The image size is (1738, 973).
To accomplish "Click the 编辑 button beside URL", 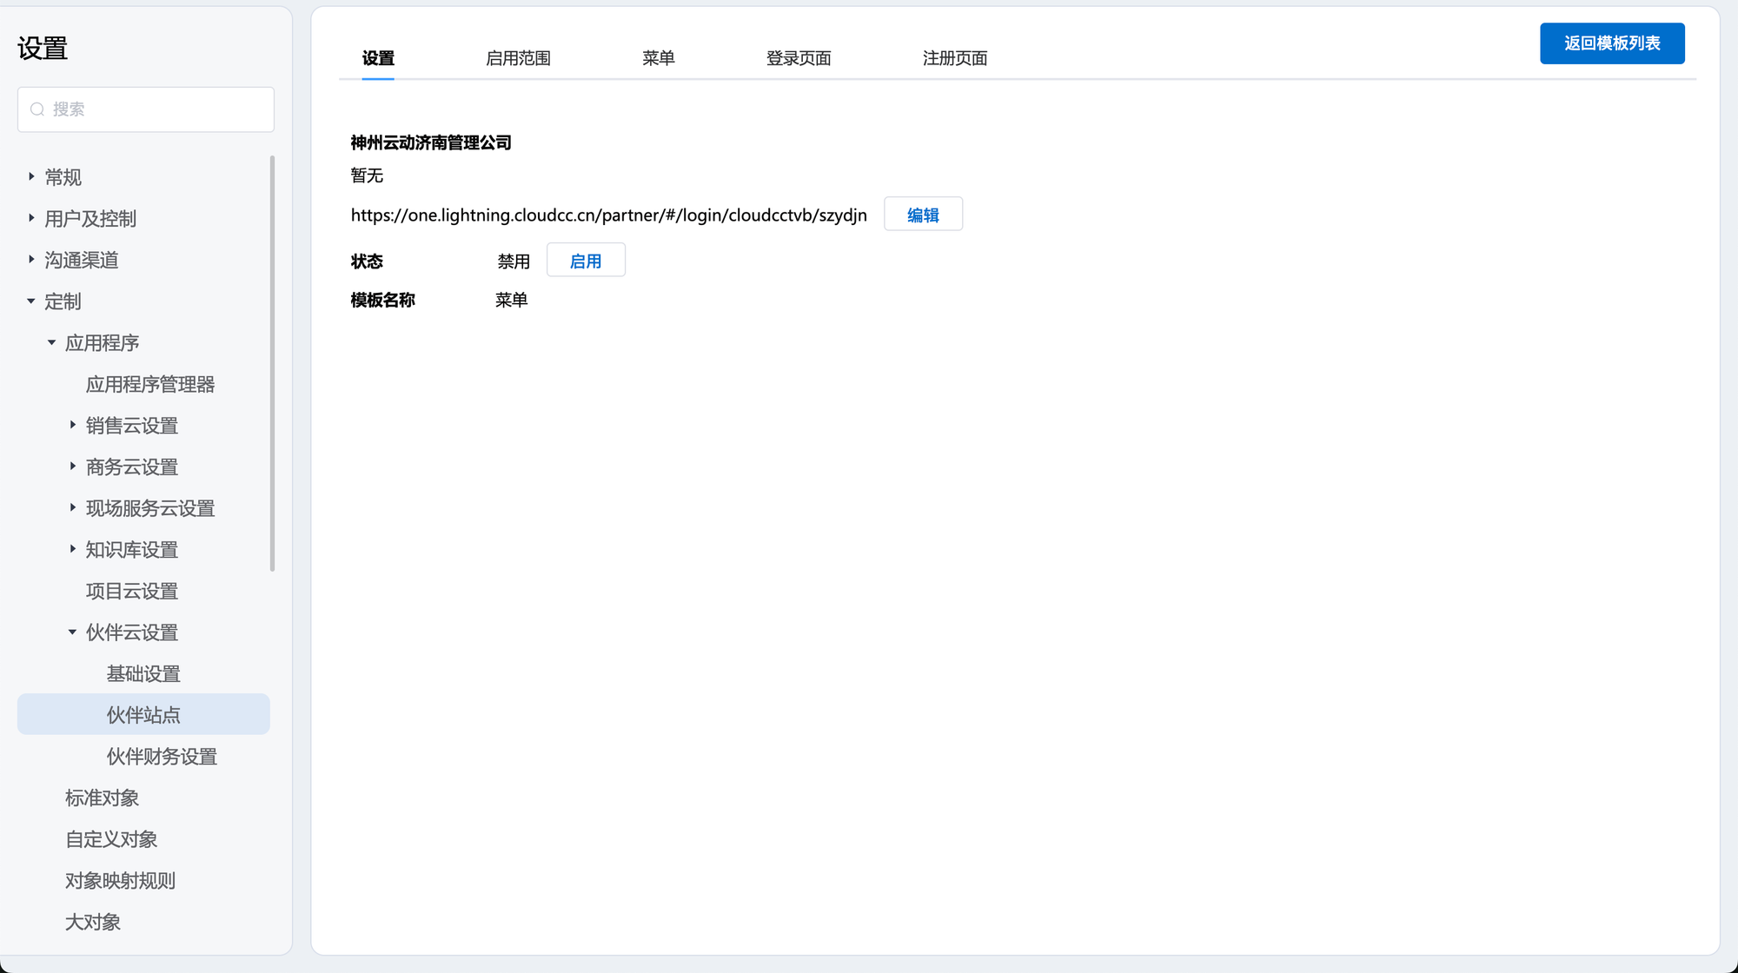I will pos(923,215).
